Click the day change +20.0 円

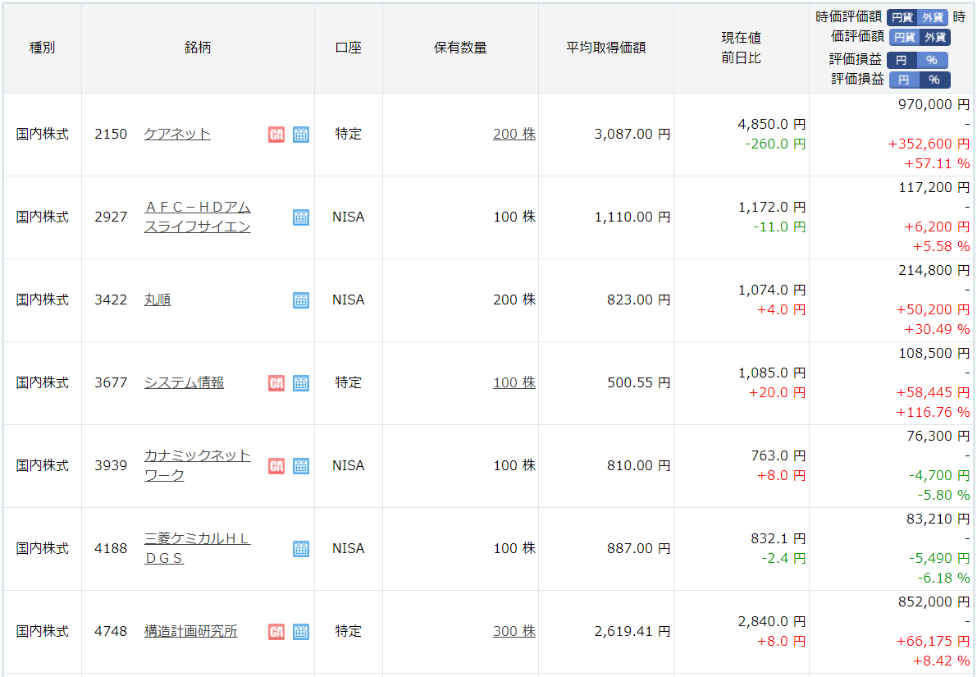777,393
